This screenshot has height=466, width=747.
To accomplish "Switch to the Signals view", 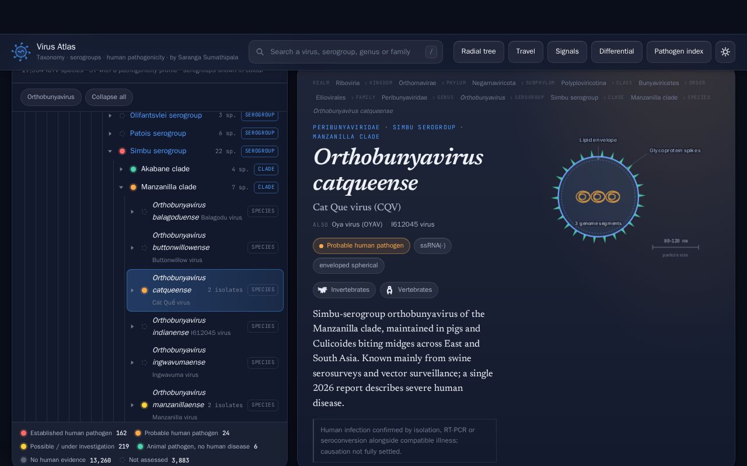I will coord(567,52).
